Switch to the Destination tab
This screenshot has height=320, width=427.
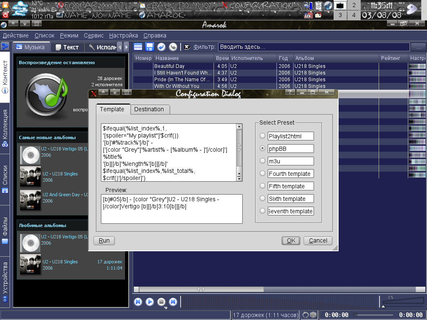(150, 110)
